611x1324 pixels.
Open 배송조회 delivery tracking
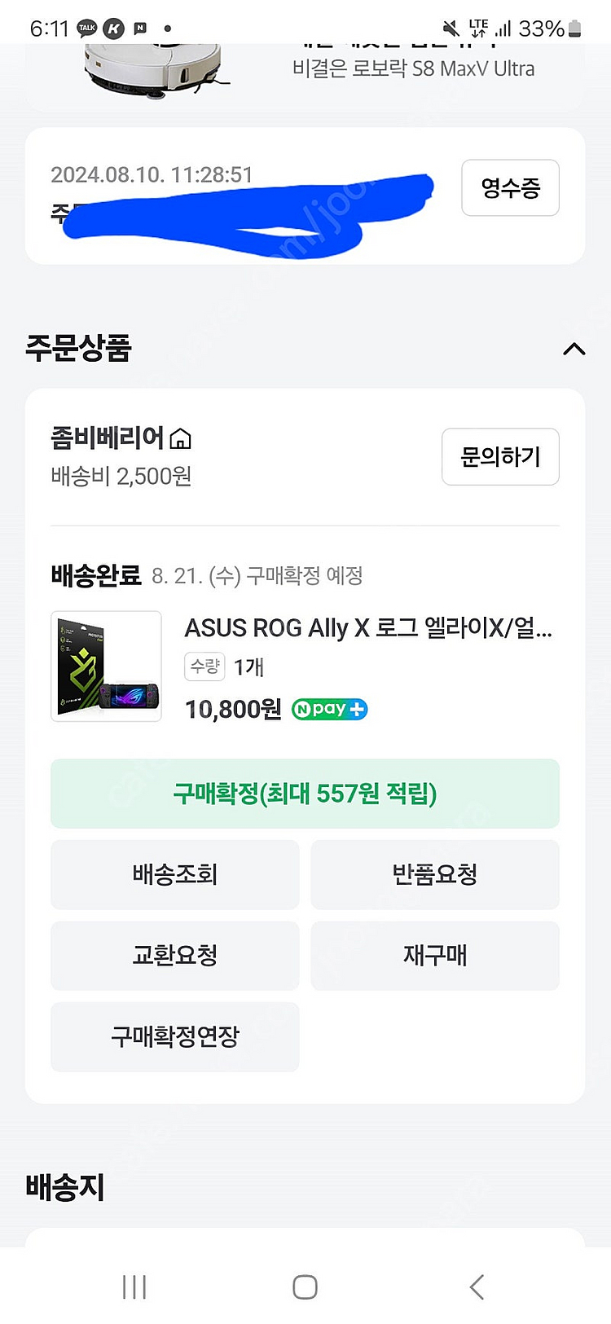[x=174, y=874]
